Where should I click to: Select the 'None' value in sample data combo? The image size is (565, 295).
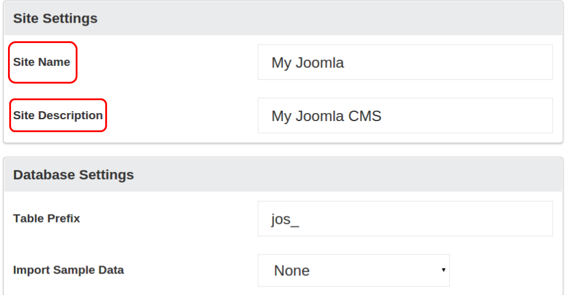(292, 271)
